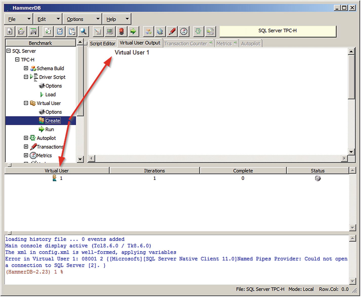Click the virtual user person icon in row 1
The image size is (361, 297).
(x=54, y=178)
